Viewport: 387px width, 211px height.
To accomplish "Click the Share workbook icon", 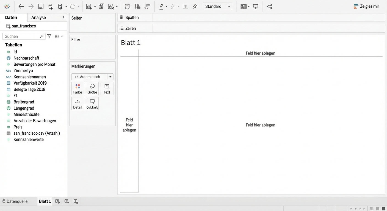I will (270, 7).
